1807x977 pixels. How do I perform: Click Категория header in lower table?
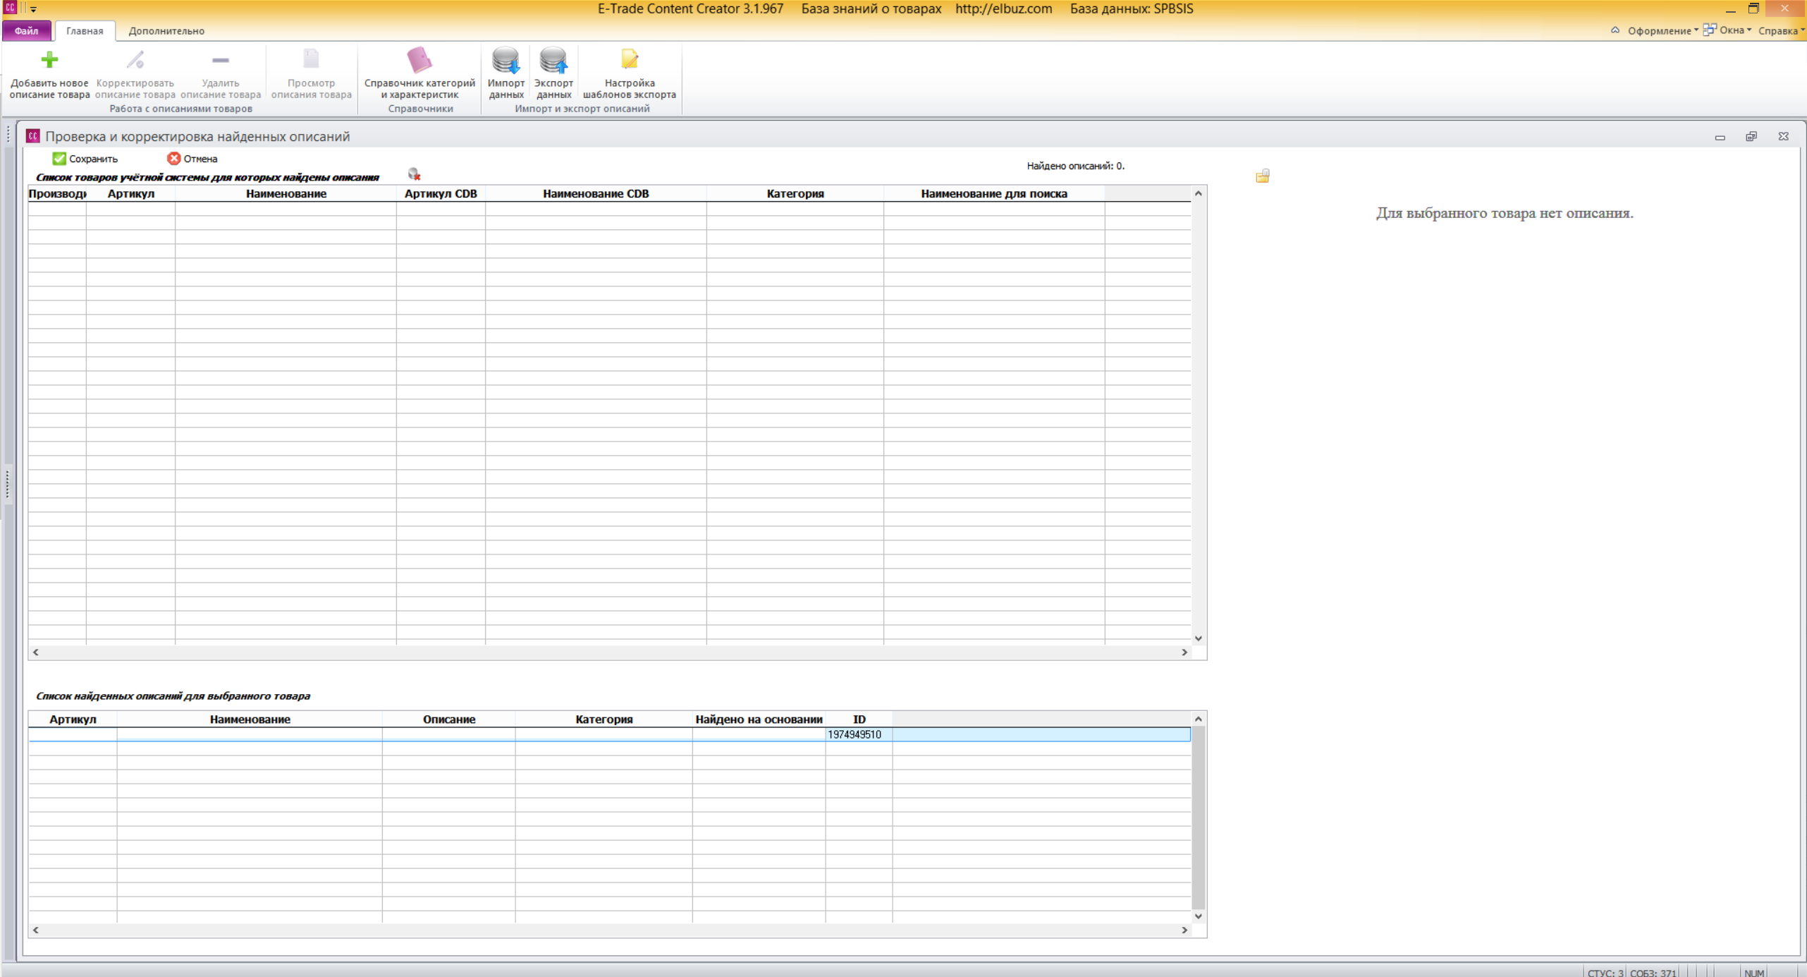pos(604,719)
